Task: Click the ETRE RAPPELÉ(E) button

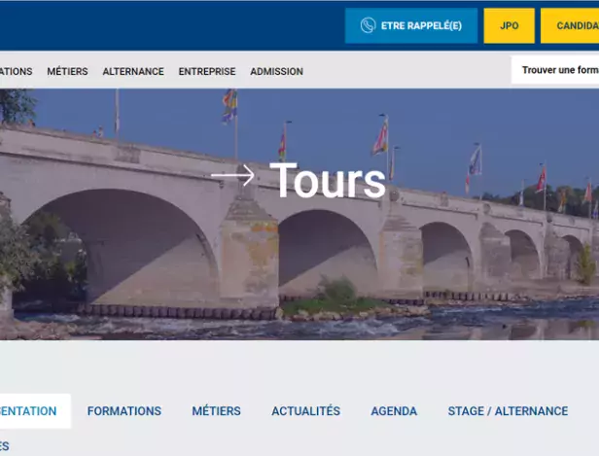Action: [x=411, y=25]
